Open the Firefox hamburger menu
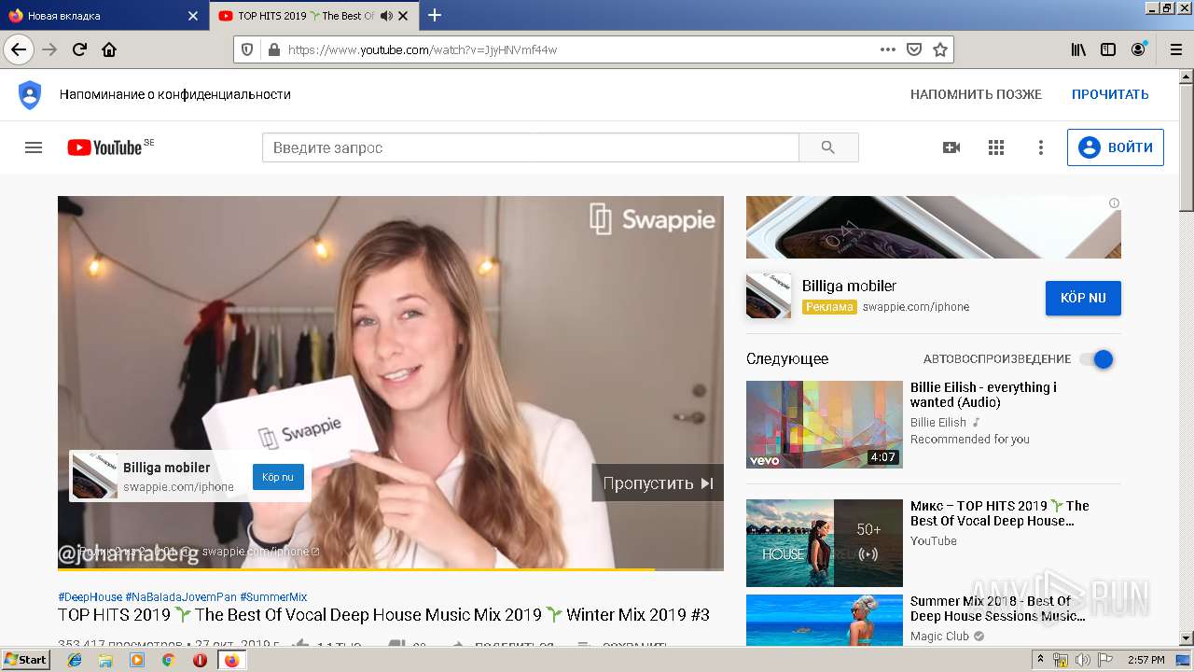The height and width of the screenshot is (672, 1194). coord(1175,49)
